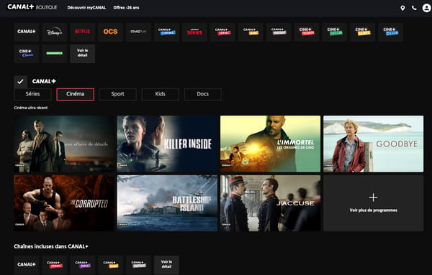Switch to the Sport tab
Viewport: 432px width, 275px height.
117,94
